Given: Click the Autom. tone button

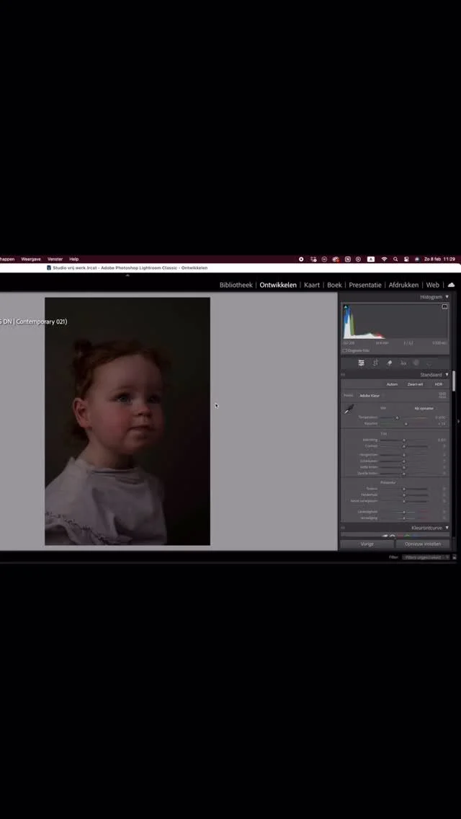Looking at the screenshot, I should pos(392,384).
